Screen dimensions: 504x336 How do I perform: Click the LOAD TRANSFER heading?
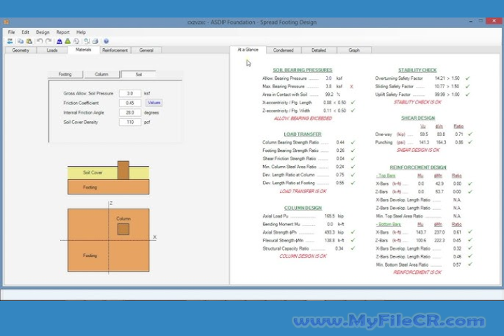point(302,134)
